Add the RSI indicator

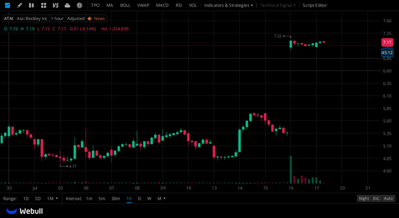tap(179, 5)
